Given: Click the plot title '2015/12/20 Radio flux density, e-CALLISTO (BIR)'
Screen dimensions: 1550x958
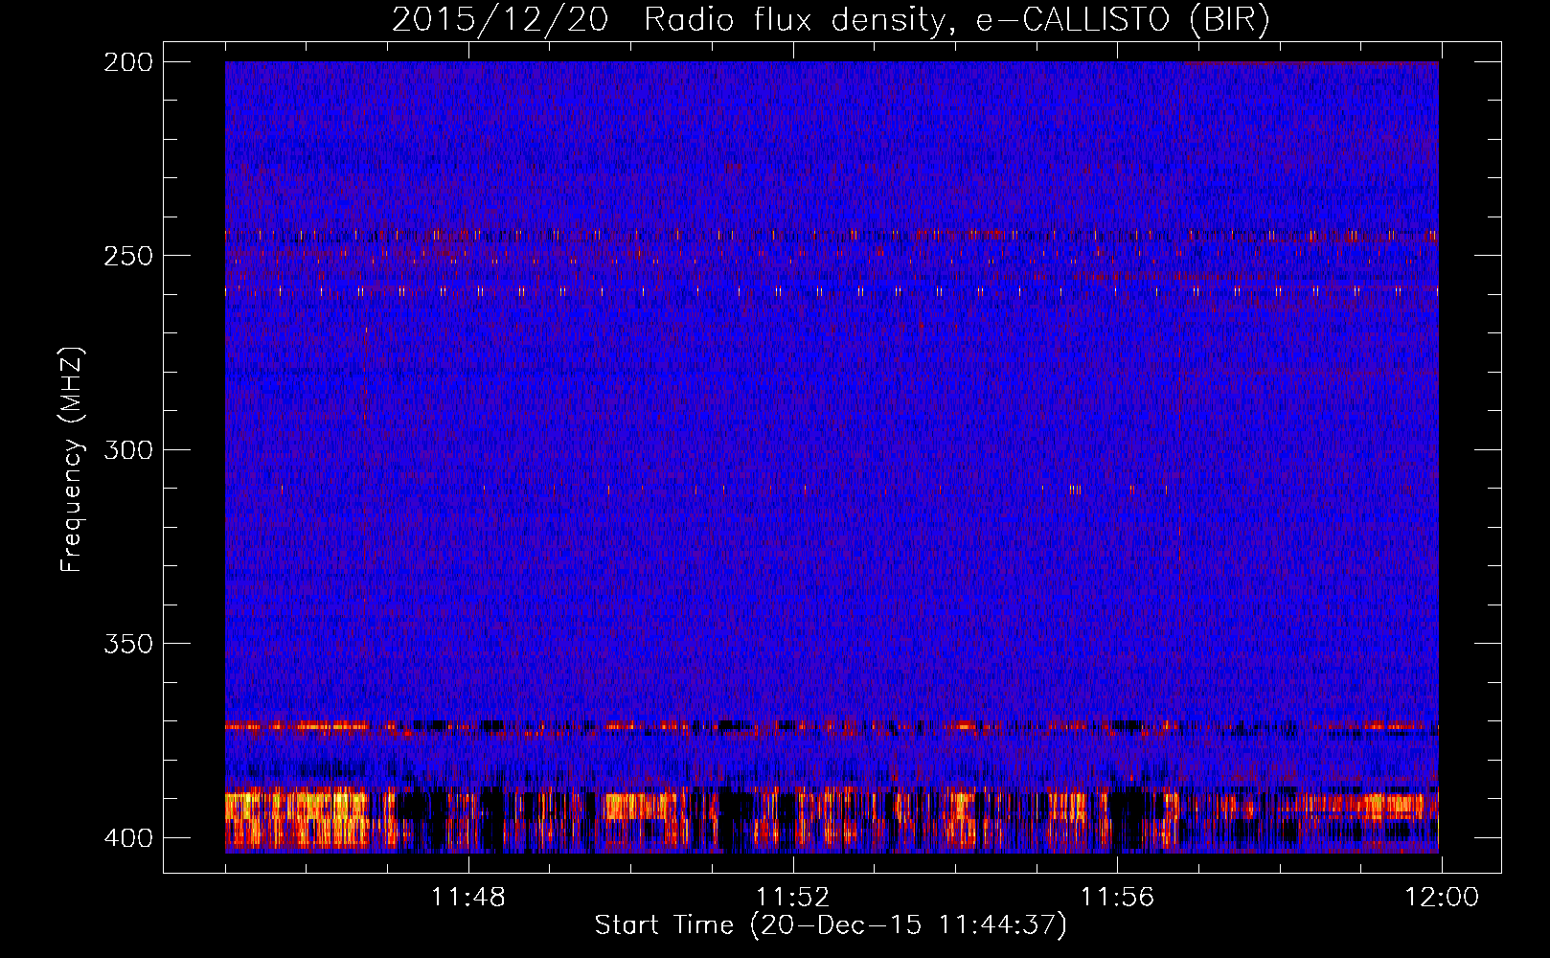Looking at the screenshot, I should [x=831, y=20].
